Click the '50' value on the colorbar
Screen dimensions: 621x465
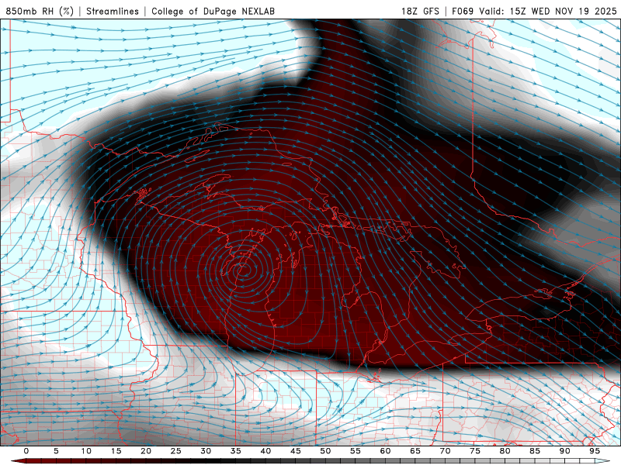[x=325, y=451]
